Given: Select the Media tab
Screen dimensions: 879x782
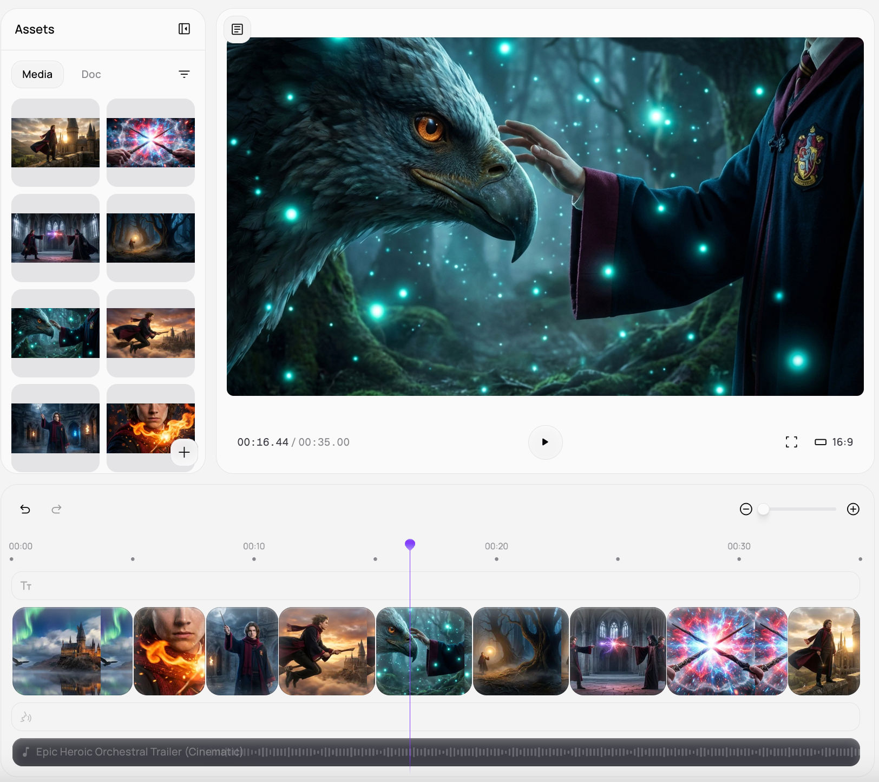Looking at the screenshot, I should click(37, 74).
